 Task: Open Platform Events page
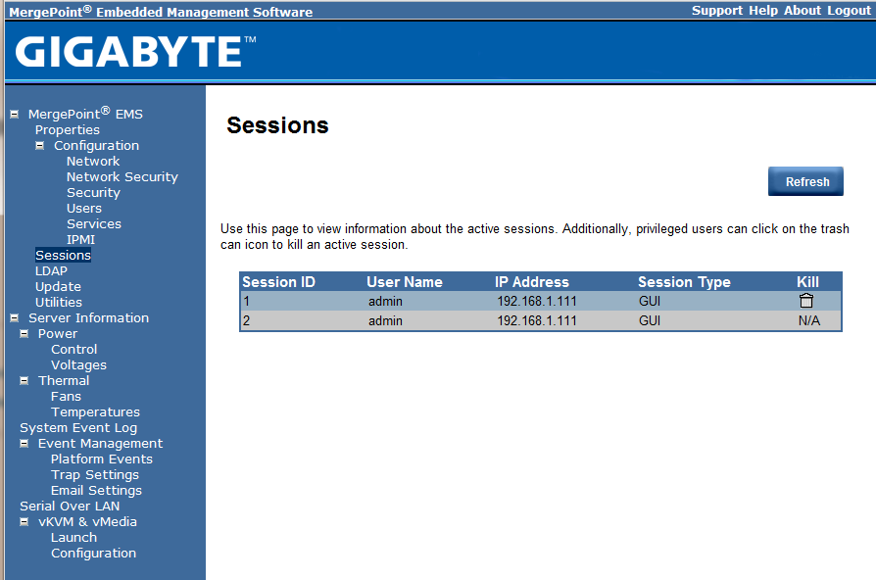click(x=102, y=459)
